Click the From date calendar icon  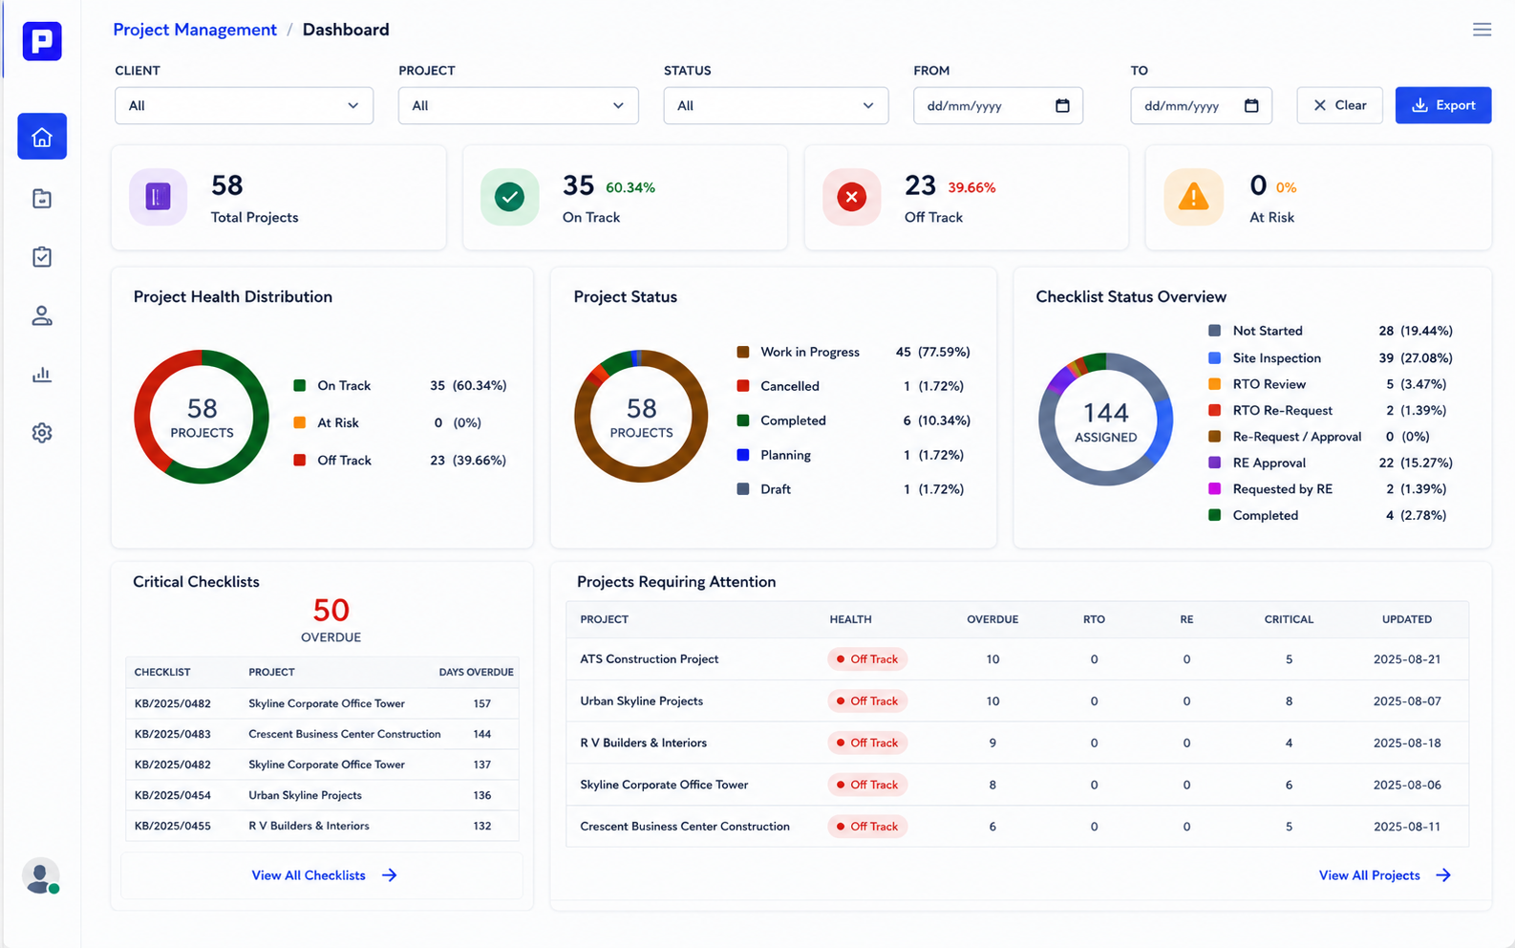1062,105
